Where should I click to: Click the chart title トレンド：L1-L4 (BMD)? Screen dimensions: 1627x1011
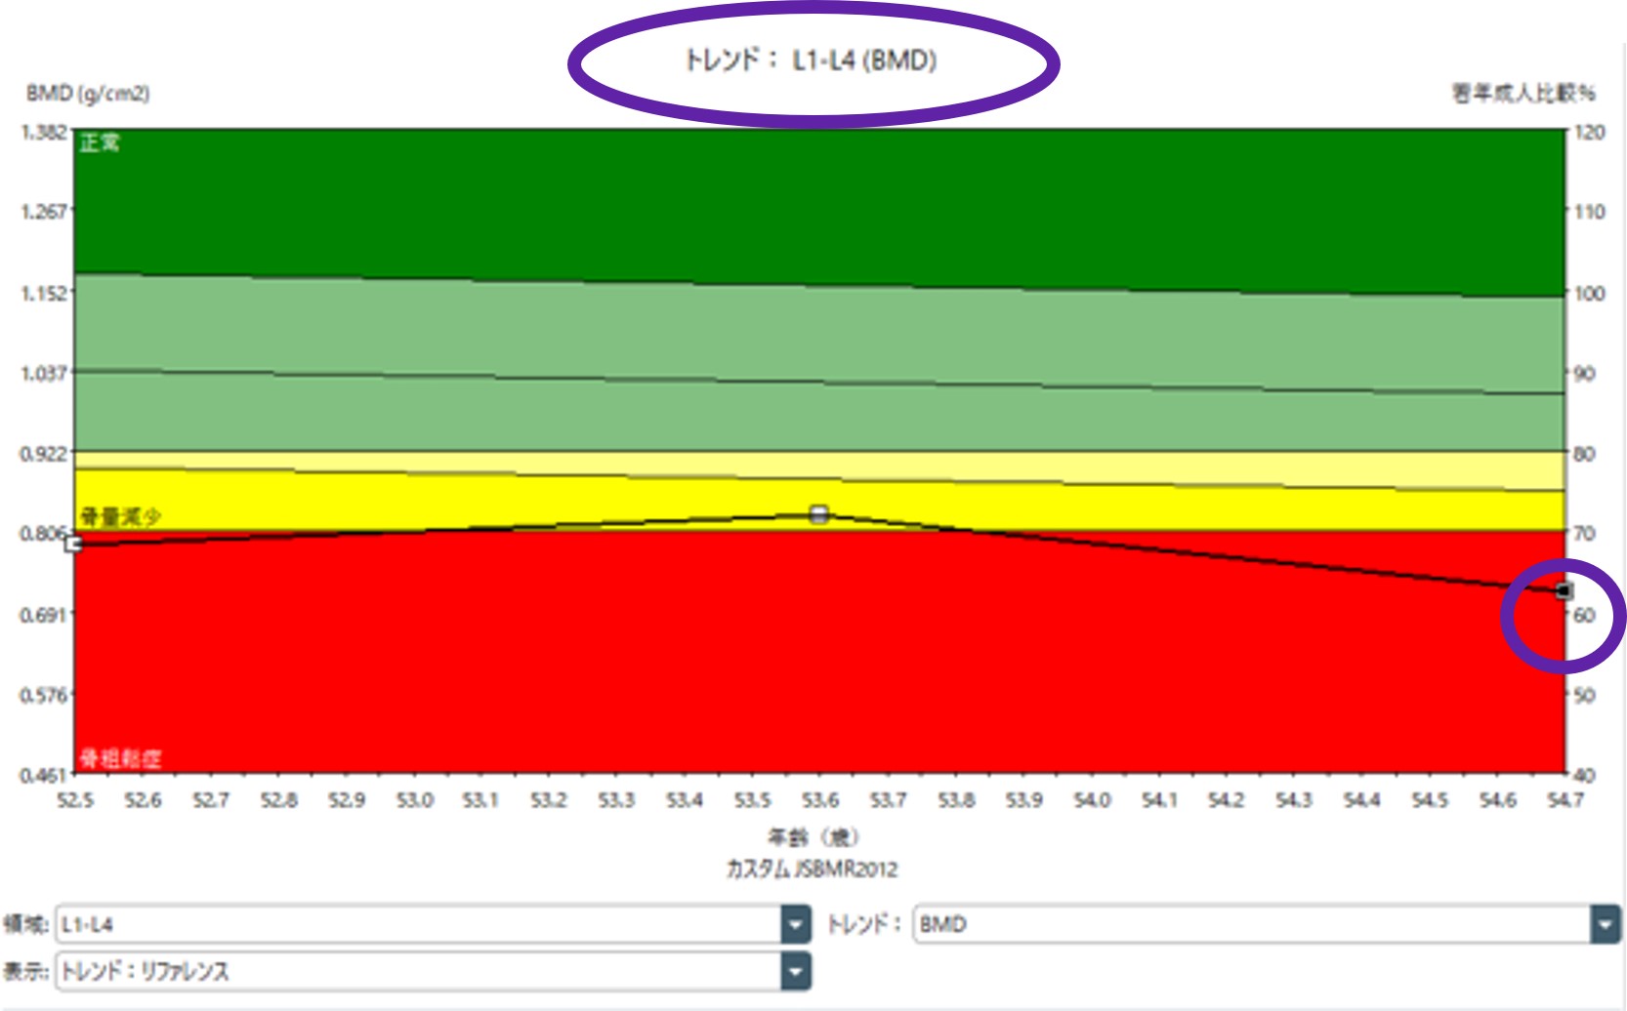point(811,61)
